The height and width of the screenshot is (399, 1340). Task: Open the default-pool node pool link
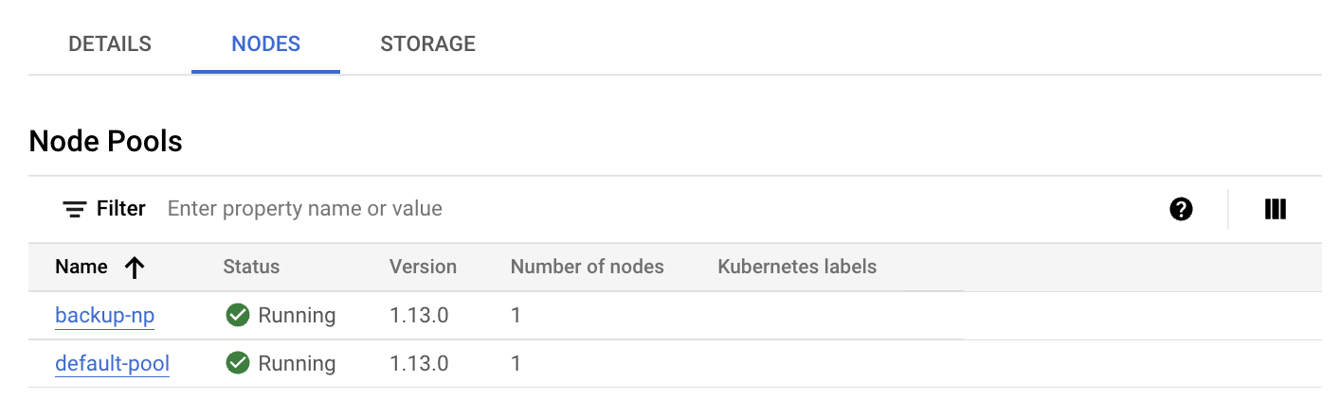(112, 363)
